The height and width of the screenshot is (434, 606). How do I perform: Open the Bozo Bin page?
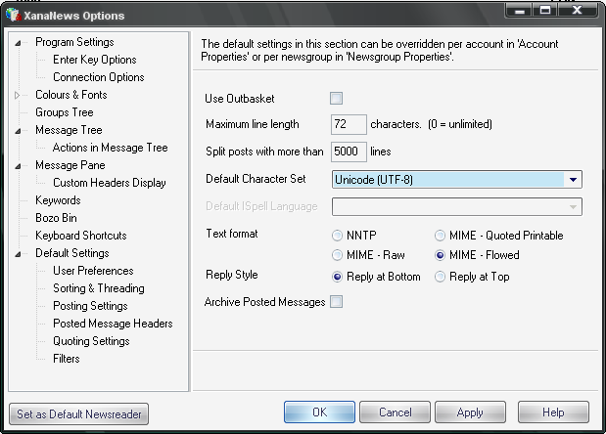pyautogui.click(x=56, y=218)
